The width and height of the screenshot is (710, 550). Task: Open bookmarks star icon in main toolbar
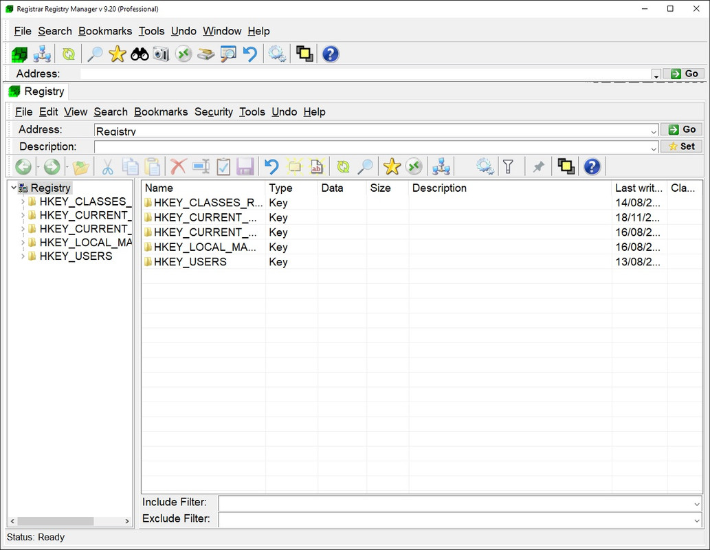coord(118,54)
